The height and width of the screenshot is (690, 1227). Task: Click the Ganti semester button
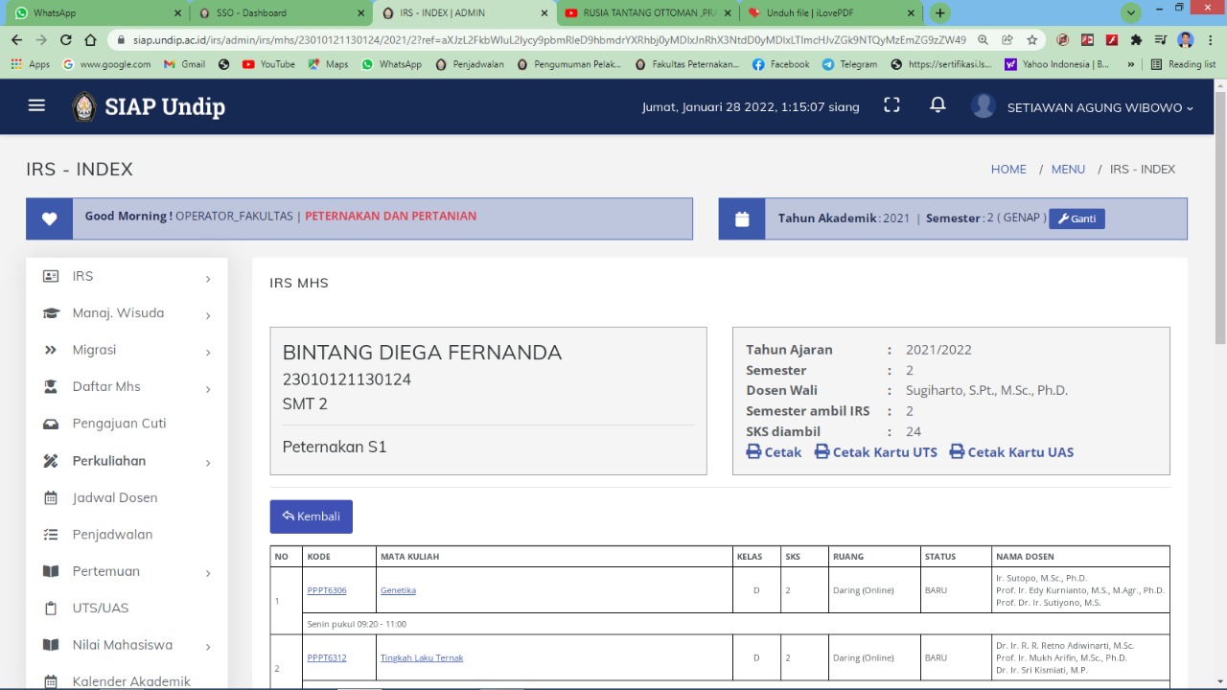point(1077,218)
